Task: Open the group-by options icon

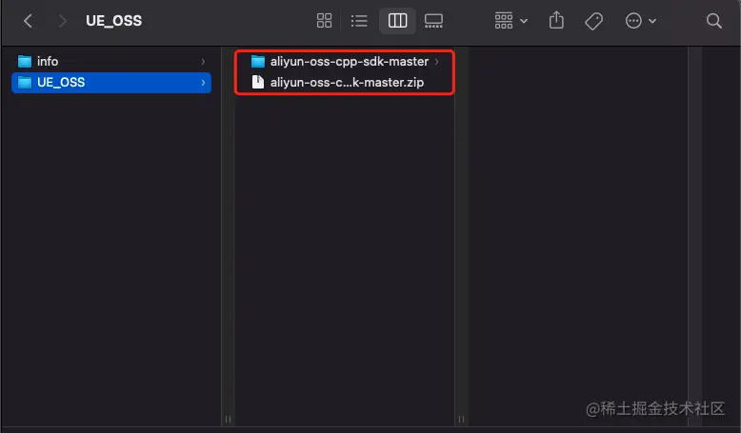Action: pyautogui.click(x=504, y=21)
